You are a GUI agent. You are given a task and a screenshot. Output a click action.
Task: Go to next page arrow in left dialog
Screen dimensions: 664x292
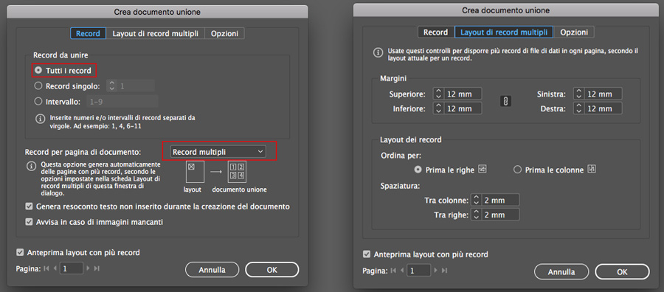[x=88, y=268]
